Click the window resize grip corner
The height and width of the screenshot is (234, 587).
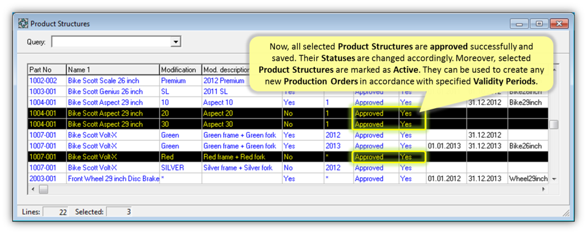point(566,213)
